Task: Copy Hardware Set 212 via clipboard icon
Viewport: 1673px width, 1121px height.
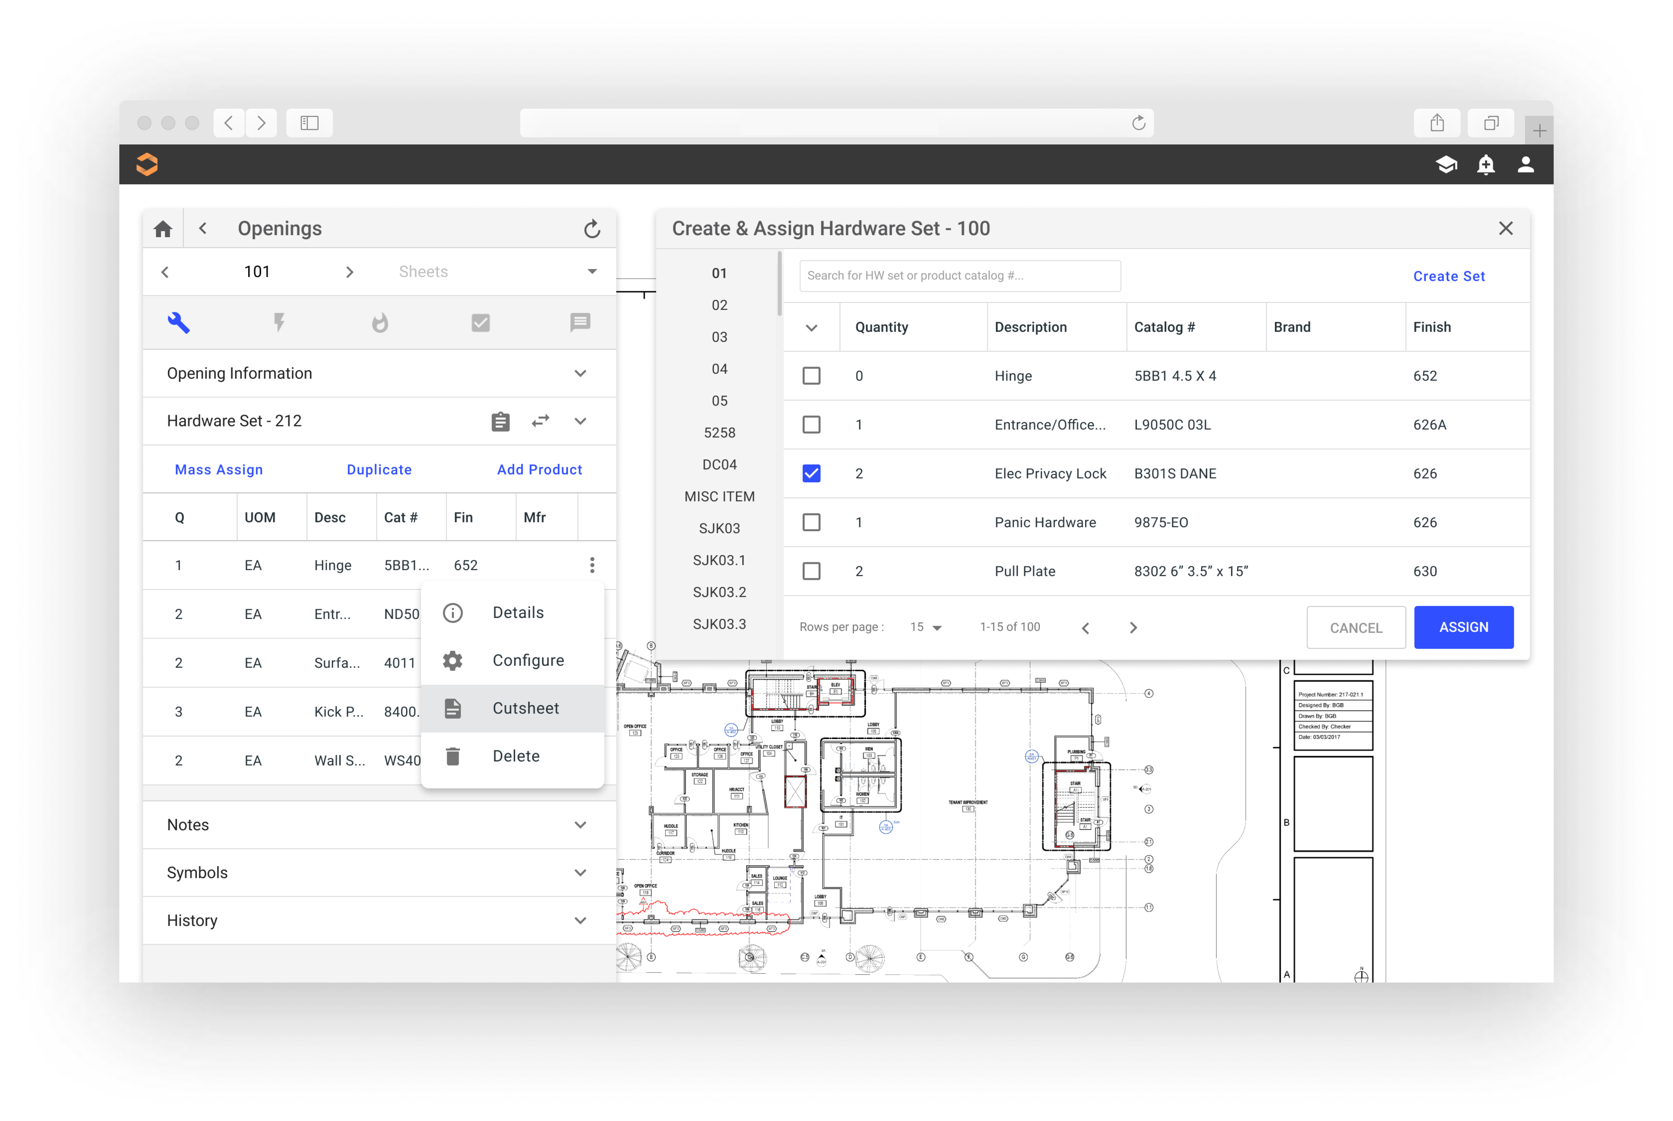Action: (x=500, y=421)
